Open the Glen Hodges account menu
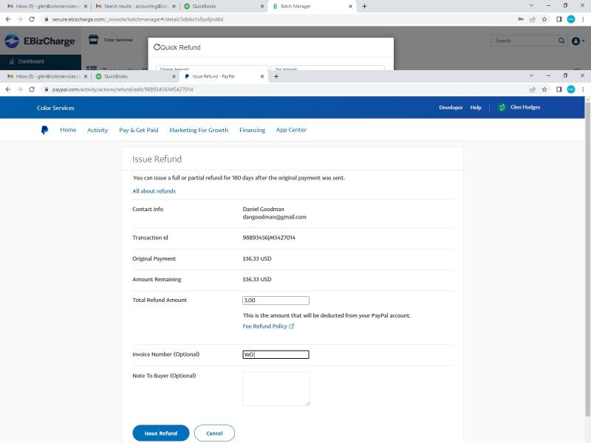 point(525,108)
